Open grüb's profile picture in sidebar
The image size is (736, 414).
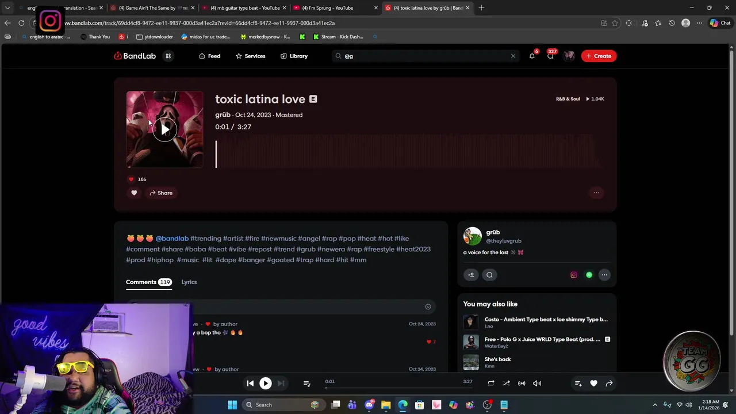(x=472, y=236)
